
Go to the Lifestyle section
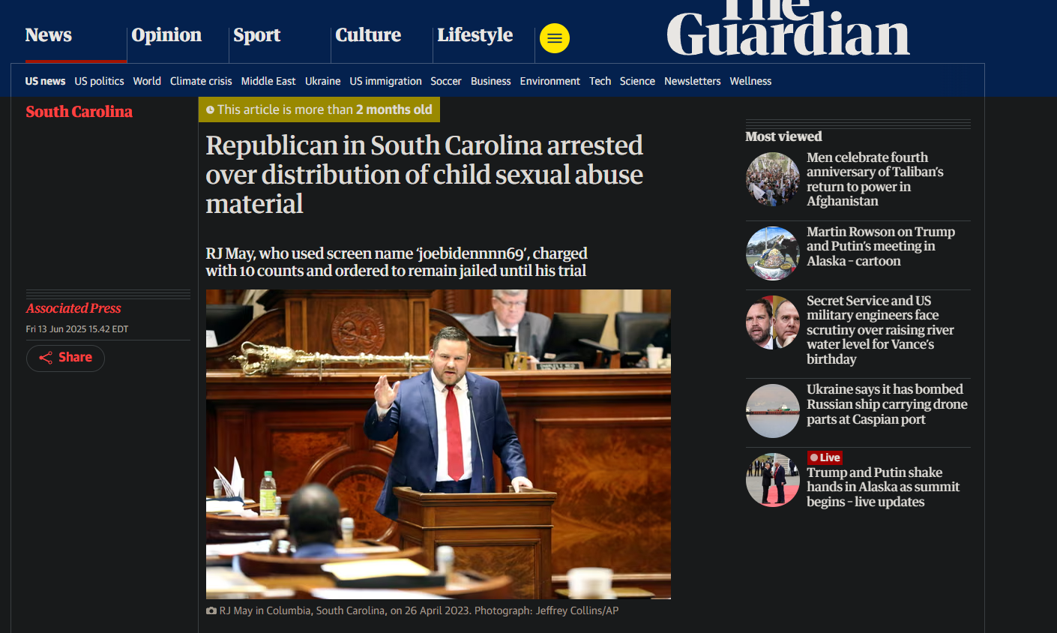[x=475, y=35]
